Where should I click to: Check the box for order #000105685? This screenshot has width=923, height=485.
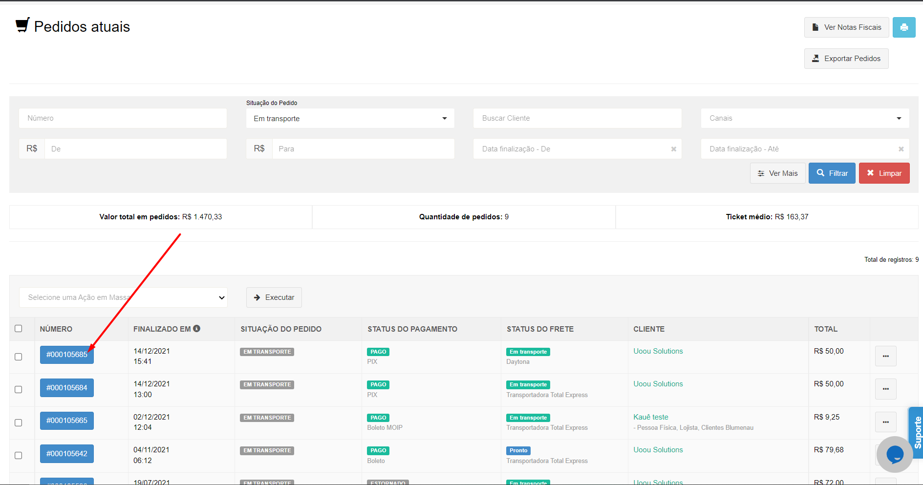click(x=19, y=357)
